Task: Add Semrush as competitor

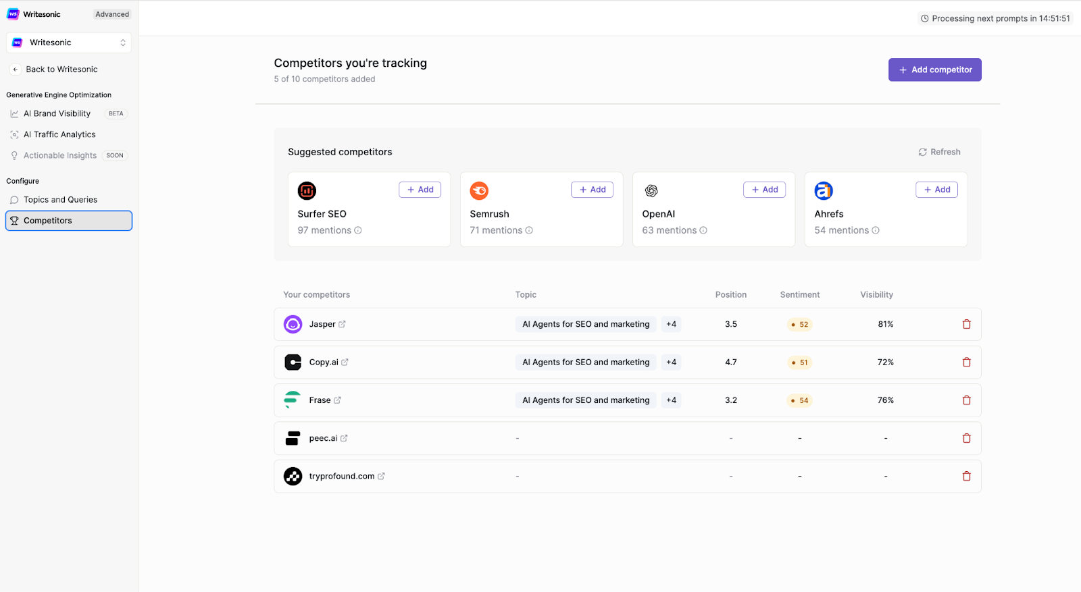Action: click(592, 190)
